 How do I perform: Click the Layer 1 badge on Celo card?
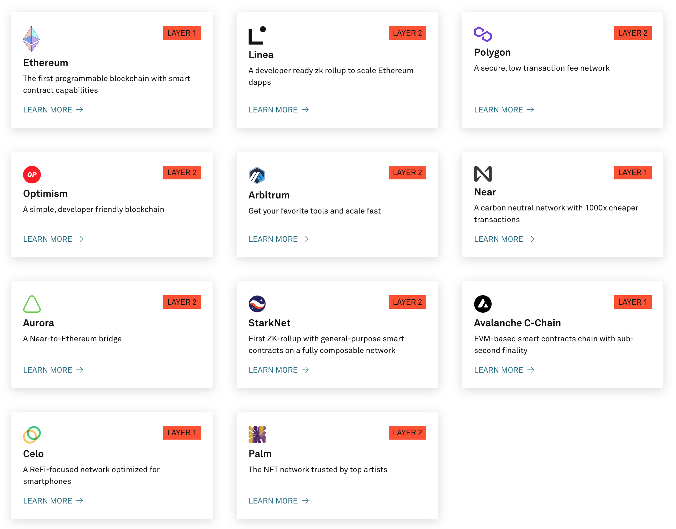(x=182, y=433)
